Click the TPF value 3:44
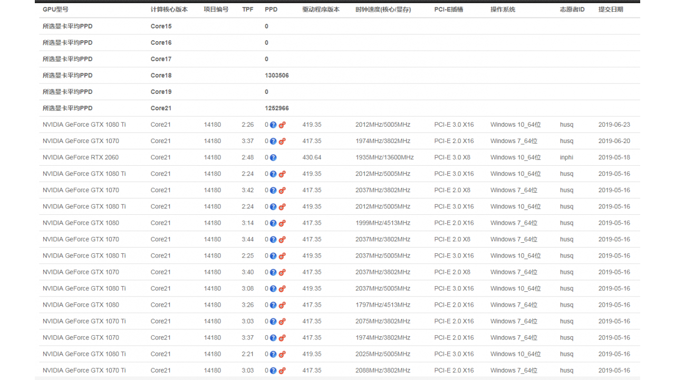Screen dimensions: 675x380 (x=248, y=239)
